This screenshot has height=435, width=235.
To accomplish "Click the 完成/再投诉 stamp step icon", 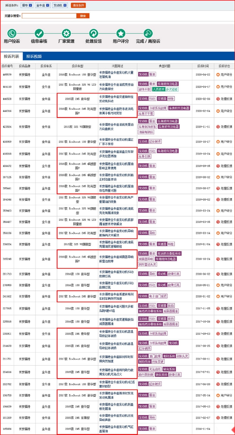I will tap(148, 34).
